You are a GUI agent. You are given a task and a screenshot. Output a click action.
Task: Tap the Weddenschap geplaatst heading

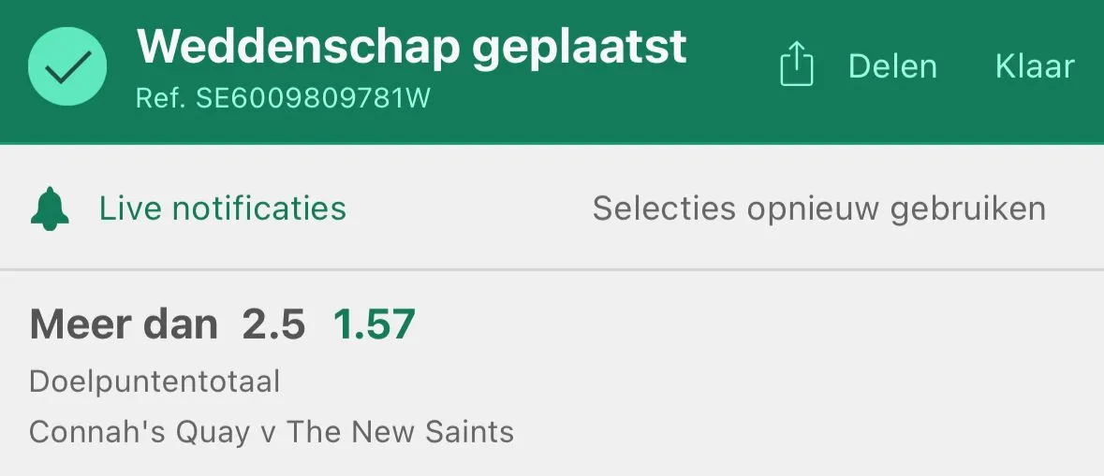point(411,47)
